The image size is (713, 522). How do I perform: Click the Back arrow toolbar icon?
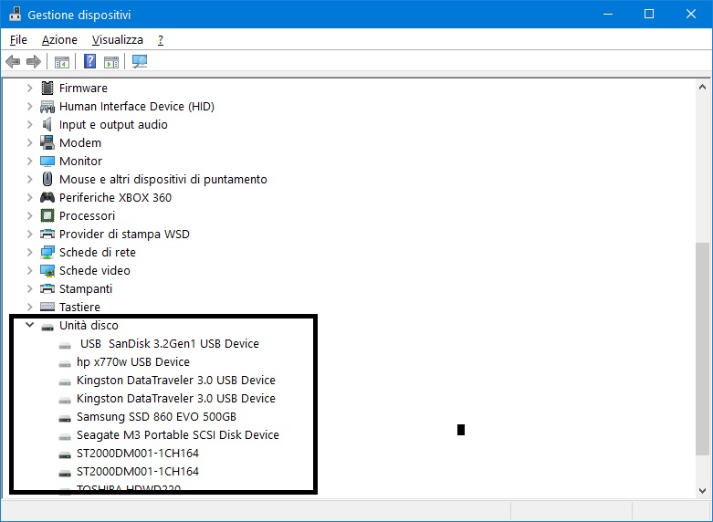pos(13,61)
